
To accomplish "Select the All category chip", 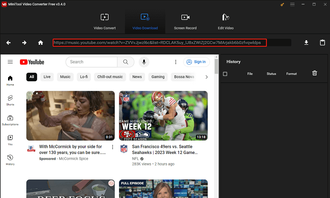I will coord(32,77).
